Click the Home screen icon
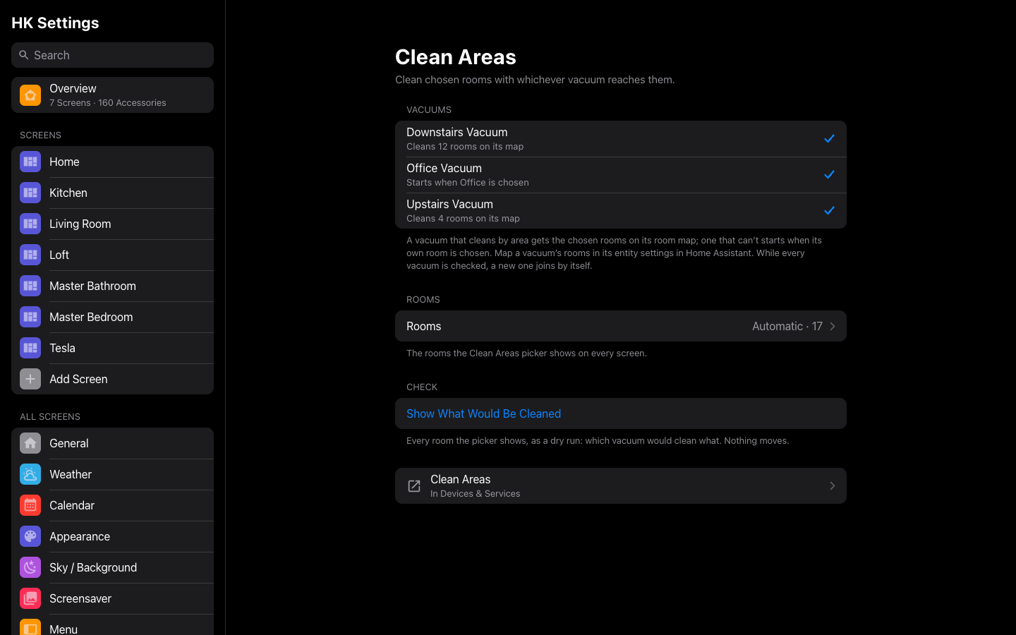 (x=30, y=162)
